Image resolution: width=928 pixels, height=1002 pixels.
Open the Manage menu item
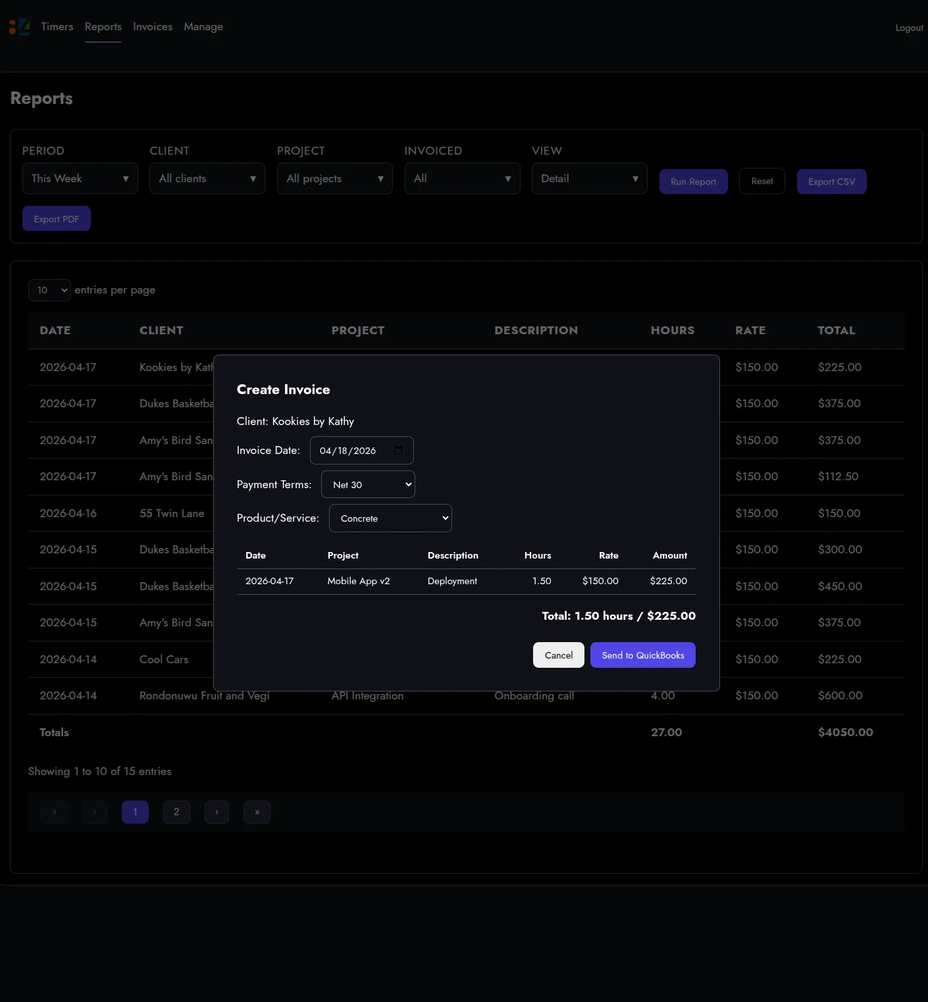(x=203, y=27)
